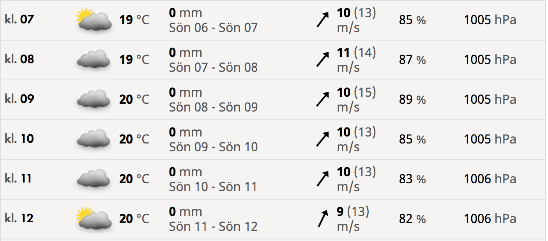The image size is (548, 241).
Task: Click the wind arrow in kl. 08 row
Action: (x=322, y=60)
